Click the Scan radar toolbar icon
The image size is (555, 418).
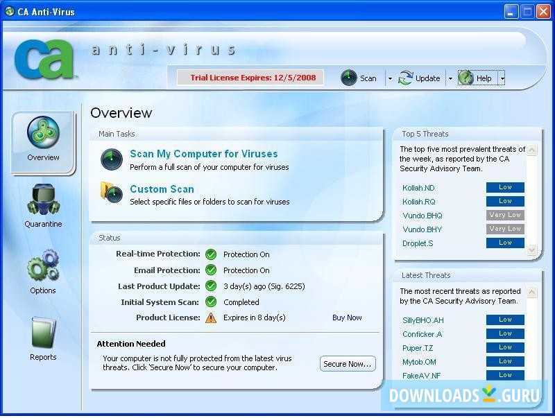click(349, 78)
